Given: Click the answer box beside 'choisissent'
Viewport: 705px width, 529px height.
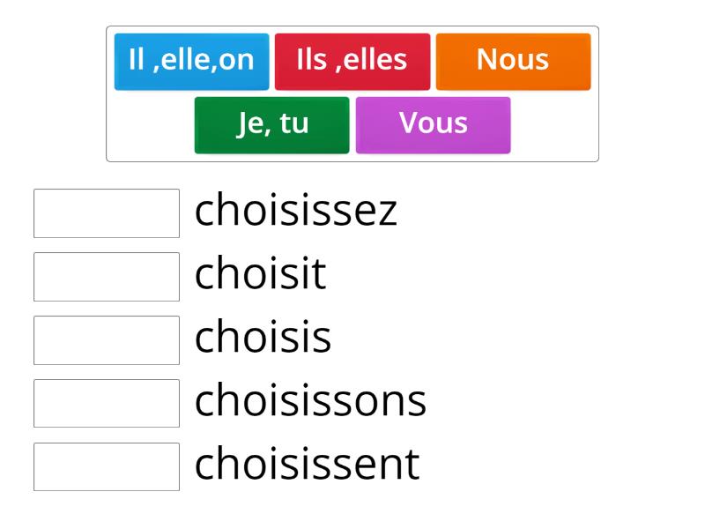Looking at the screenshot, I should tap(106, 466).
